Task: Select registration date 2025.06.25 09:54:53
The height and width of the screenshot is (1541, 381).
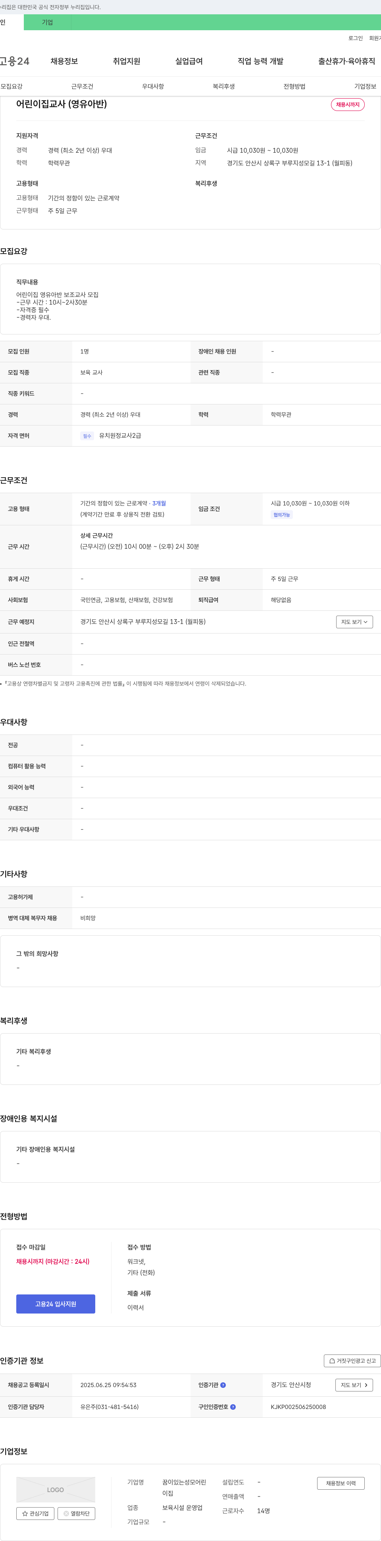Action: [108, 1385]
